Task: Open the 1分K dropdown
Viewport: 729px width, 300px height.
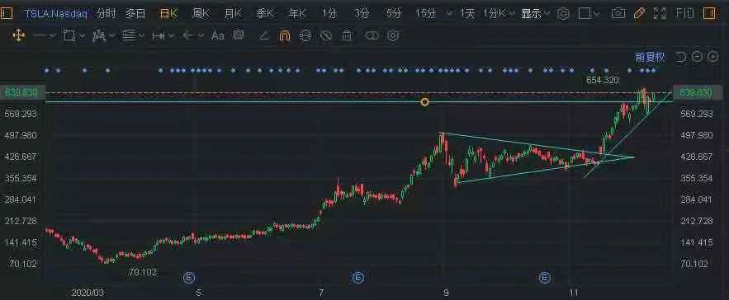Action: point(499,14)
